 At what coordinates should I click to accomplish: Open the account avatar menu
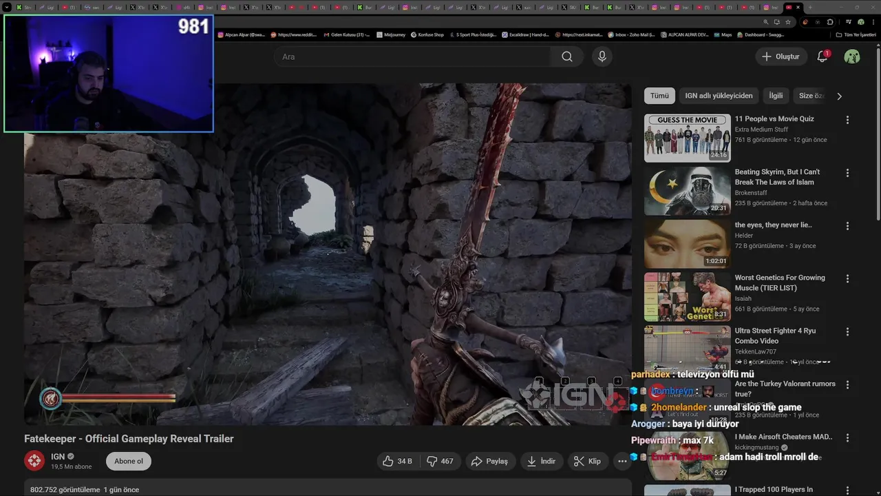852,56
